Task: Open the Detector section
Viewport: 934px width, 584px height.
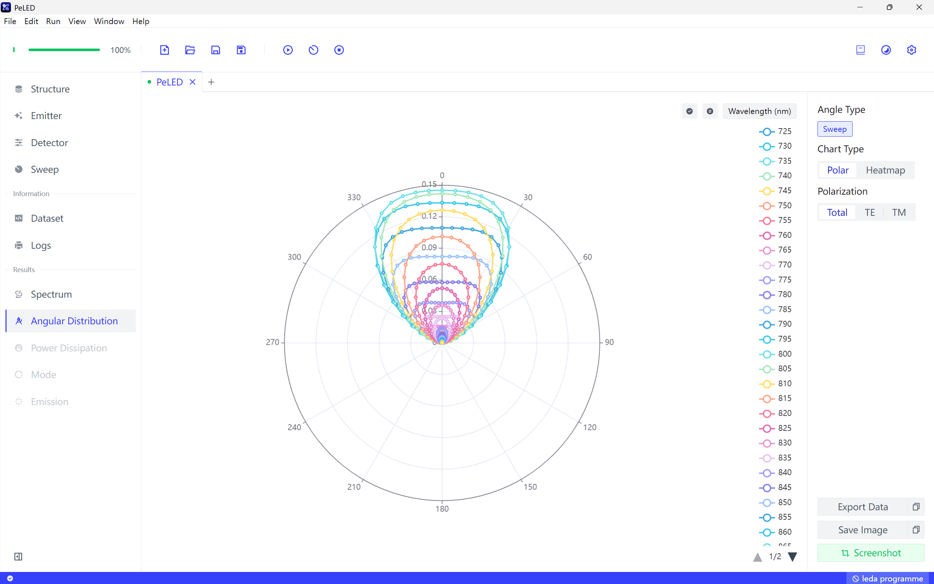Action: (71, 142)
